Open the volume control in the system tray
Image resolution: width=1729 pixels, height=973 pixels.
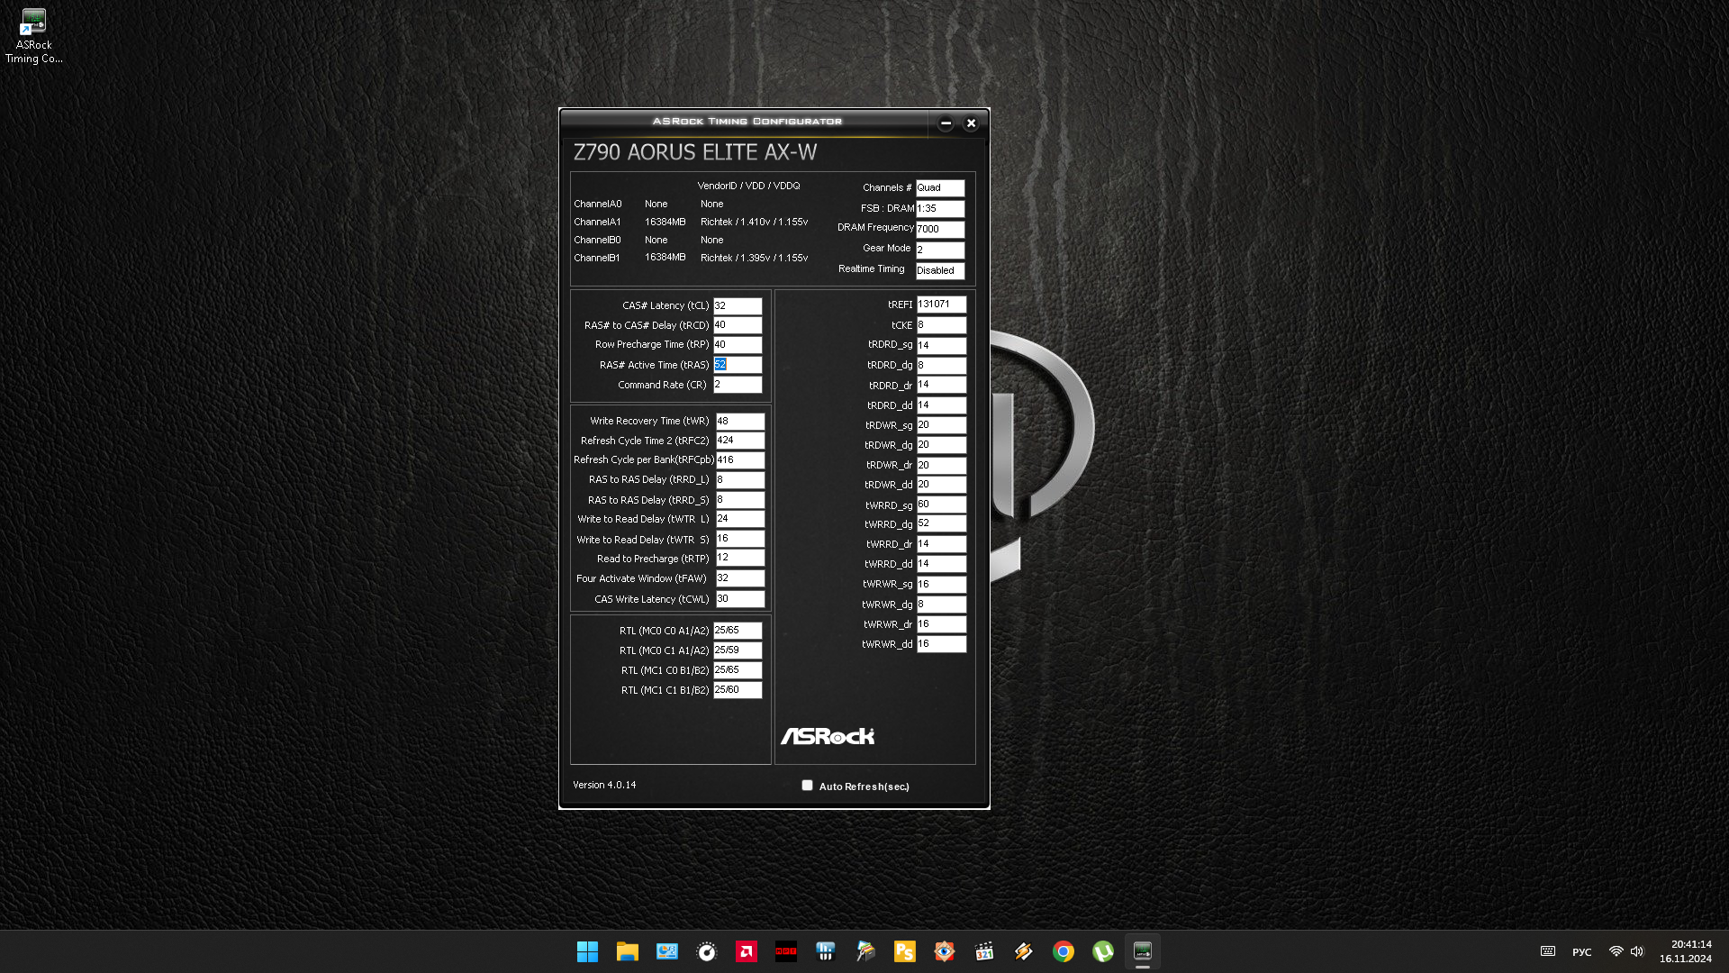click(1637, 951)
